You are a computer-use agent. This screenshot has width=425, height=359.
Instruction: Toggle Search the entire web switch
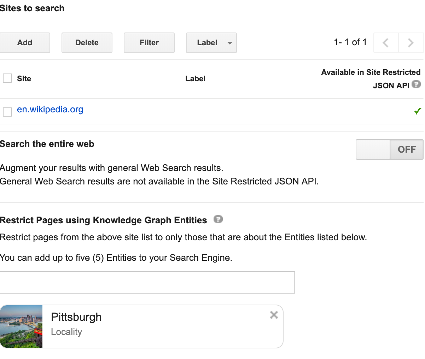(389, 149)
